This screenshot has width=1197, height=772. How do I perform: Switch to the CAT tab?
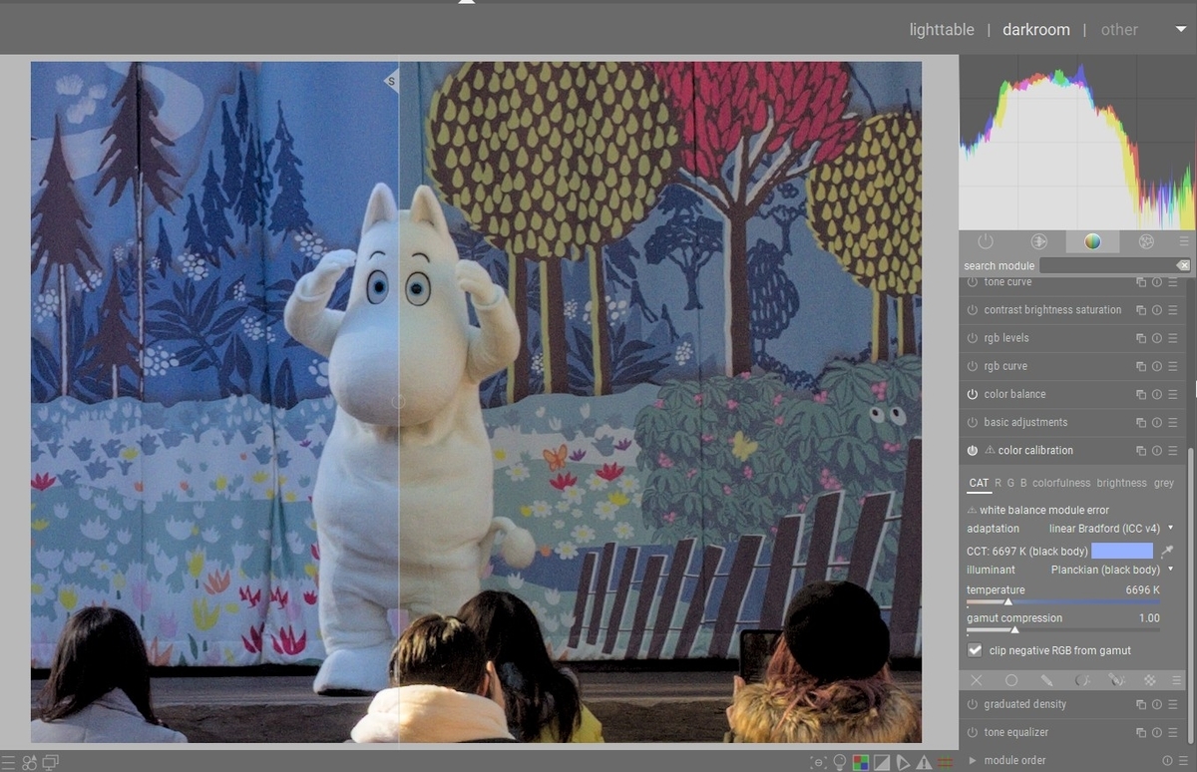979,483
